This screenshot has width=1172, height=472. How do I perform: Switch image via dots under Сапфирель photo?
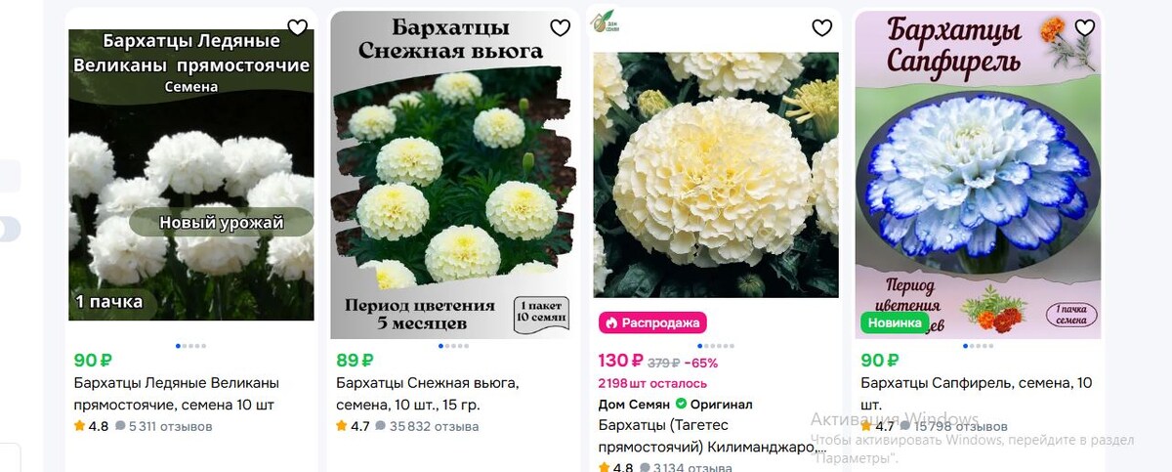978,346
